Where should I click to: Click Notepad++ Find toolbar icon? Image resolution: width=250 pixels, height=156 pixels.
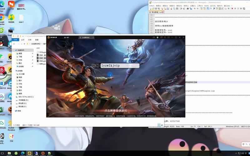pyautogui.click(x=187, y=9)
